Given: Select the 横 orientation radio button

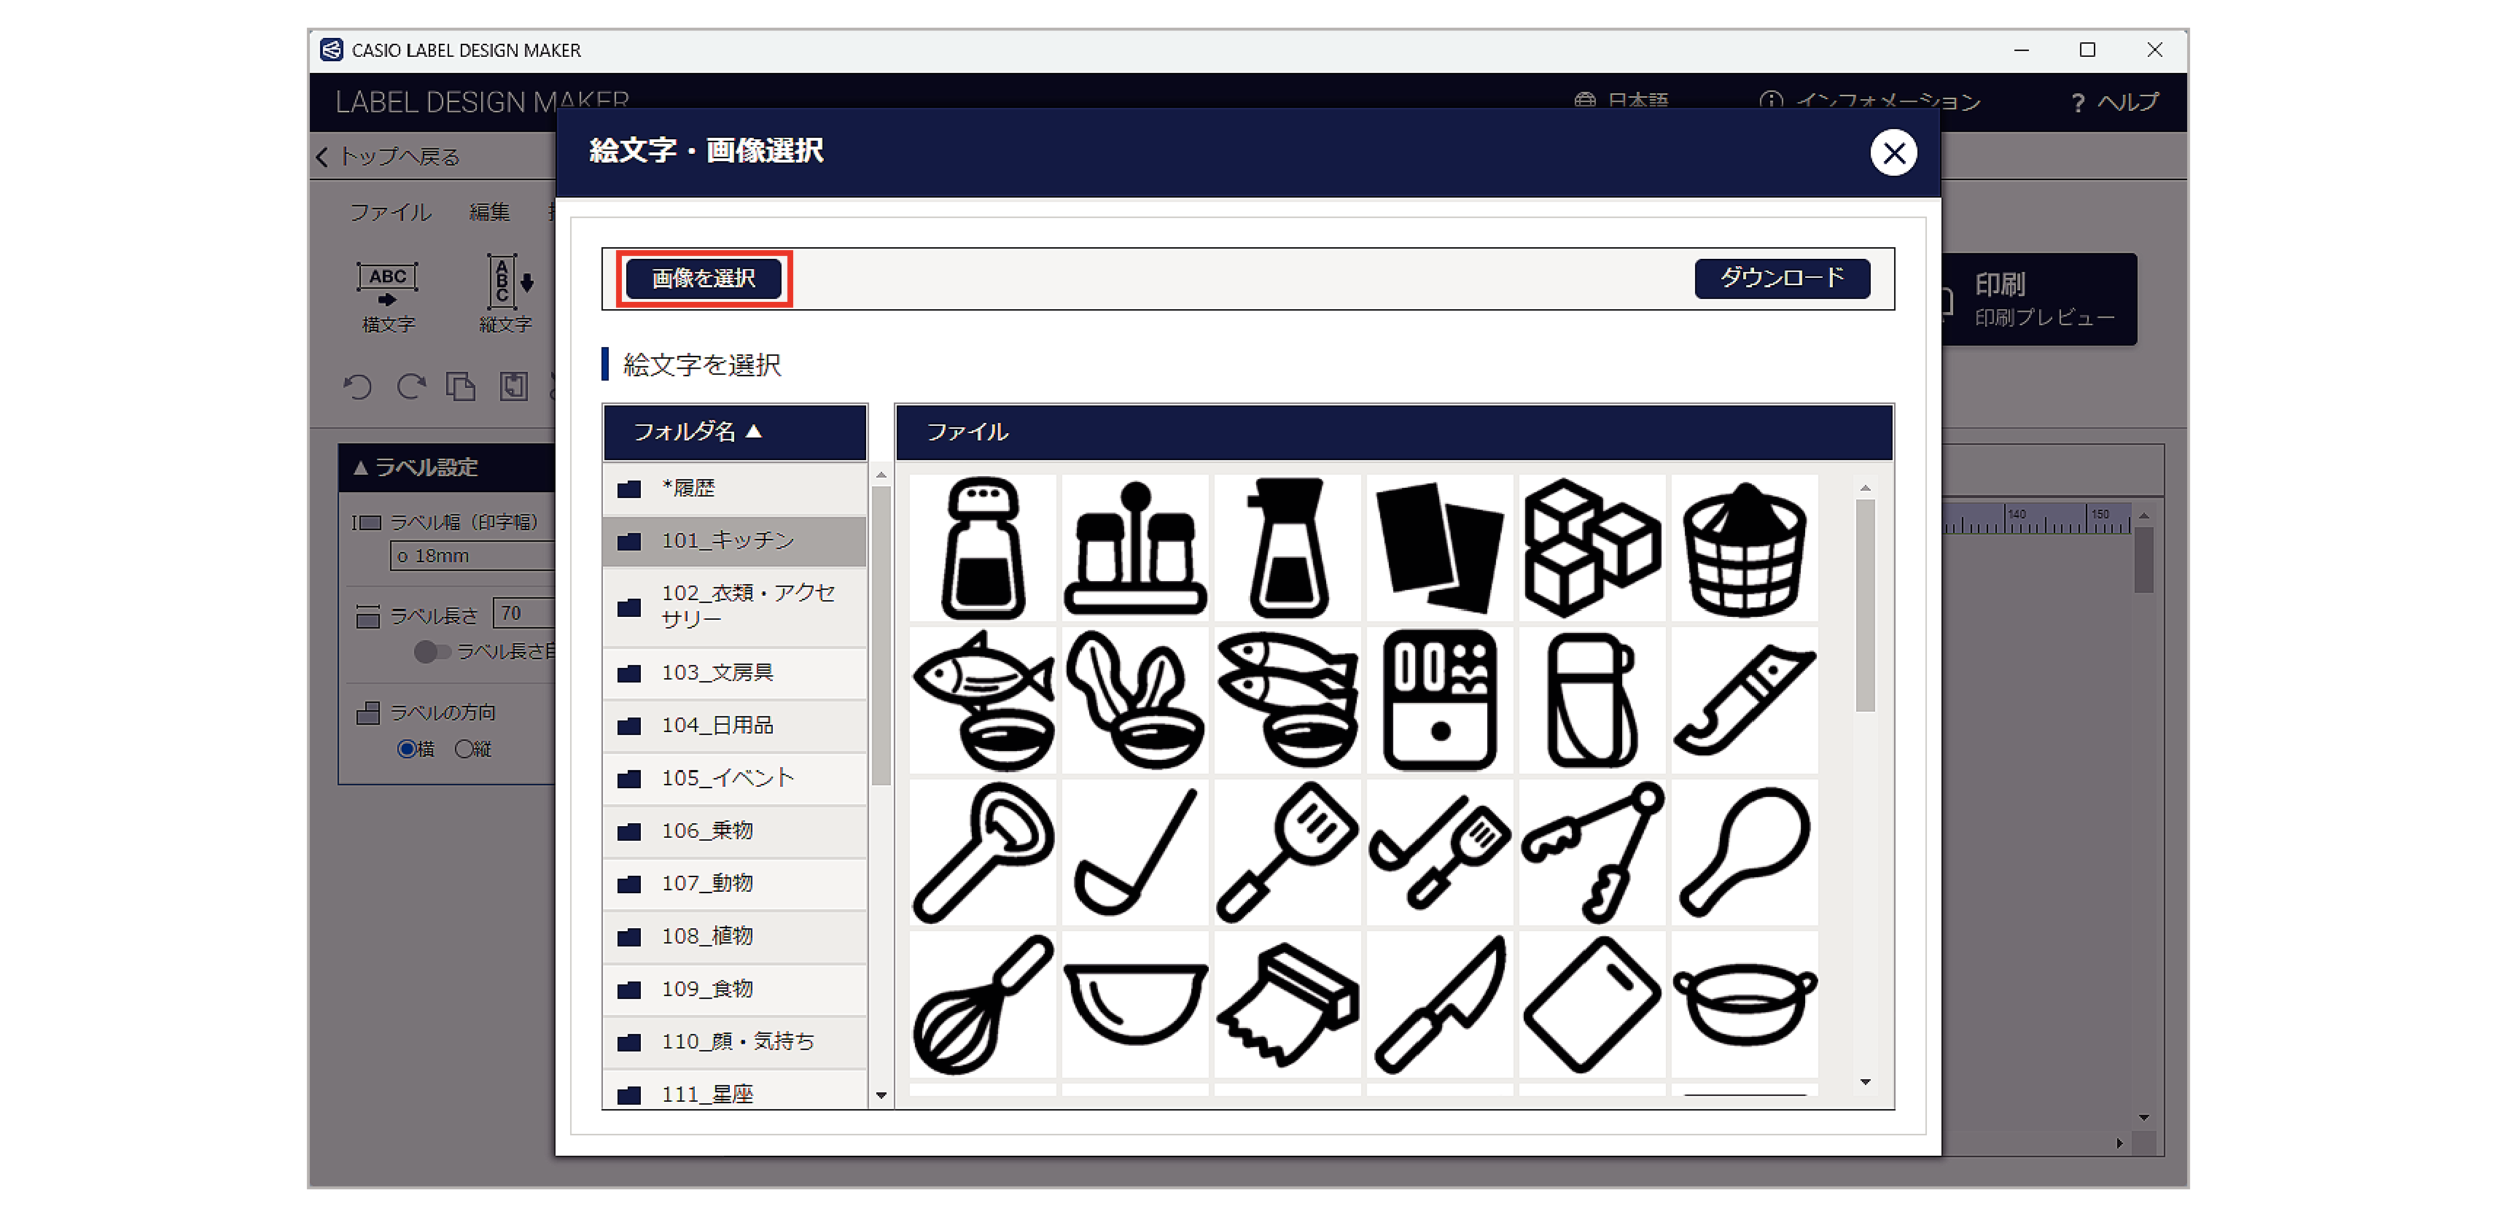Looking at the screenshot, I should 406,747.
